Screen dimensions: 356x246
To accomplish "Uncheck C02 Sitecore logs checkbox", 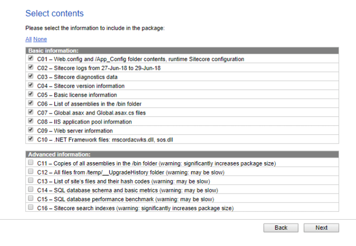I will [30, 68].
